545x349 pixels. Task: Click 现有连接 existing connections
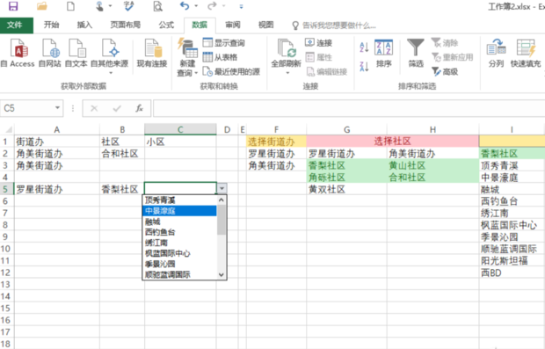pyautogui.click(x=152, y=53)
